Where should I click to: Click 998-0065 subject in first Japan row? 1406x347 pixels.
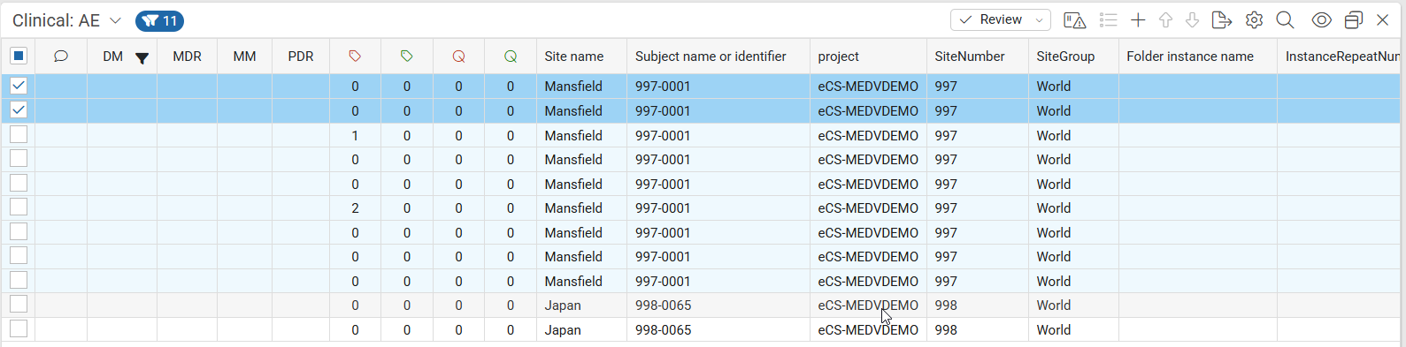pos(663,306)
